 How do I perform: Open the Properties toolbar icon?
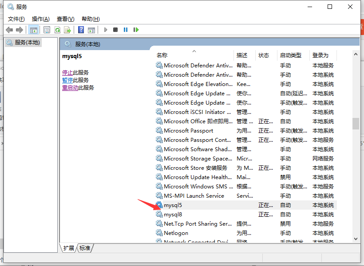[x=47, y=30]
